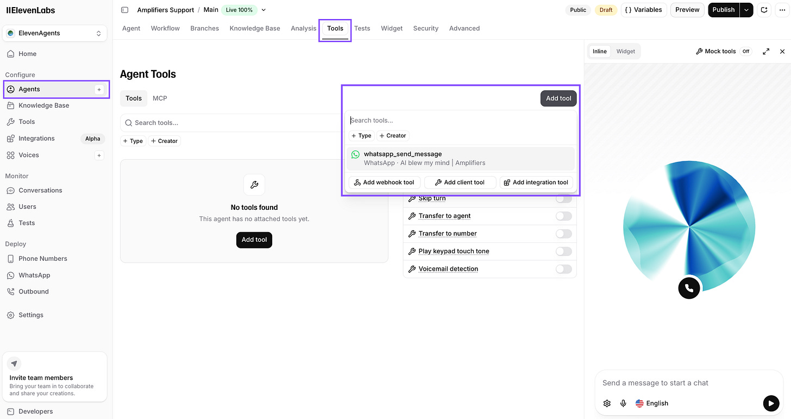Image resolution: width=791 pixels, height=419 pixels.
Task: Select the whatsapp_send_message tool
Action: pos(461,158)
